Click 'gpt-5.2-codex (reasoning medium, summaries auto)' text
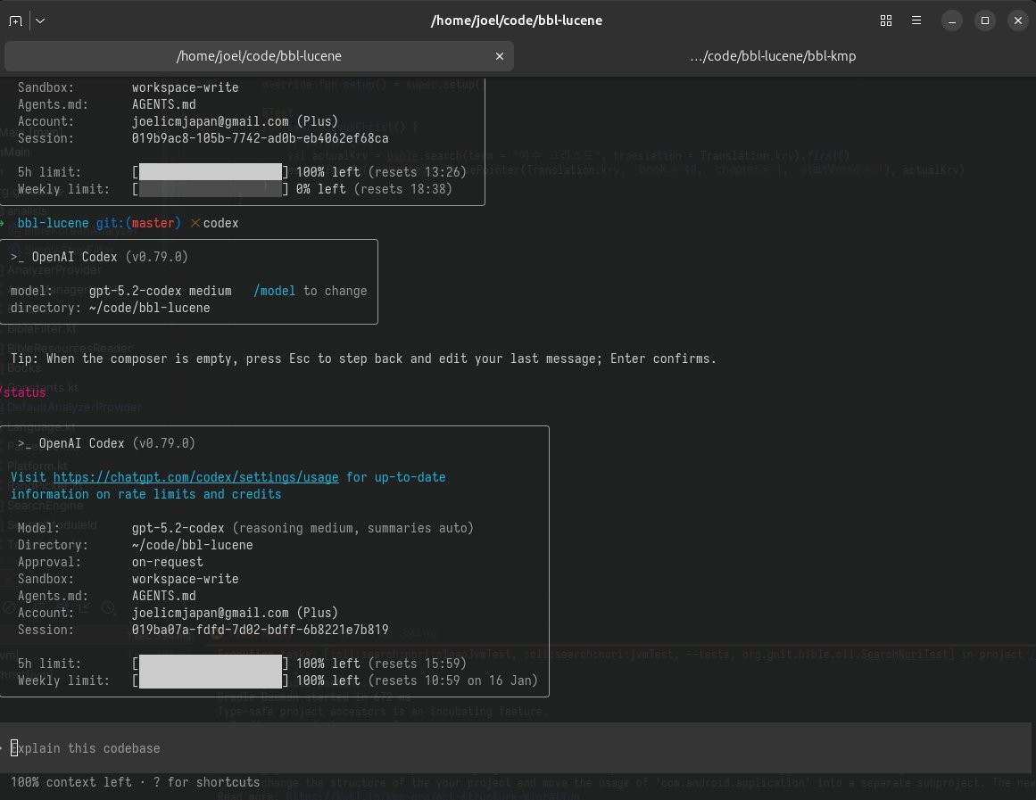 click(x=303, y=528)
